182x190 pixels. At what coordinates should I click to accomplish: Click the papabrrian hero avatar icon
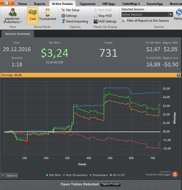[x=13, y=12]
